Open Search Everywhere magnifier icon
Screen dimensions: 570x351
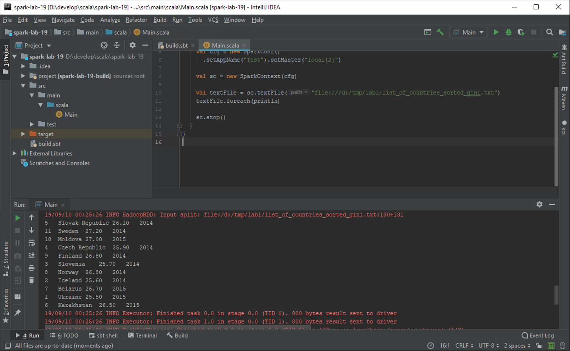[549, 32]
